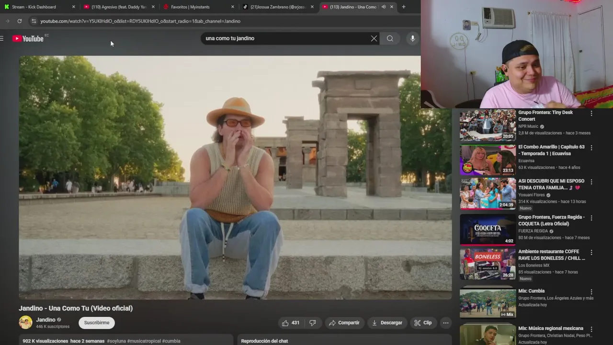613x345 pixels.
Task: Open options for ASI DESCUBRI QUE MI ESPOSO video
Action: pos(591,182)
